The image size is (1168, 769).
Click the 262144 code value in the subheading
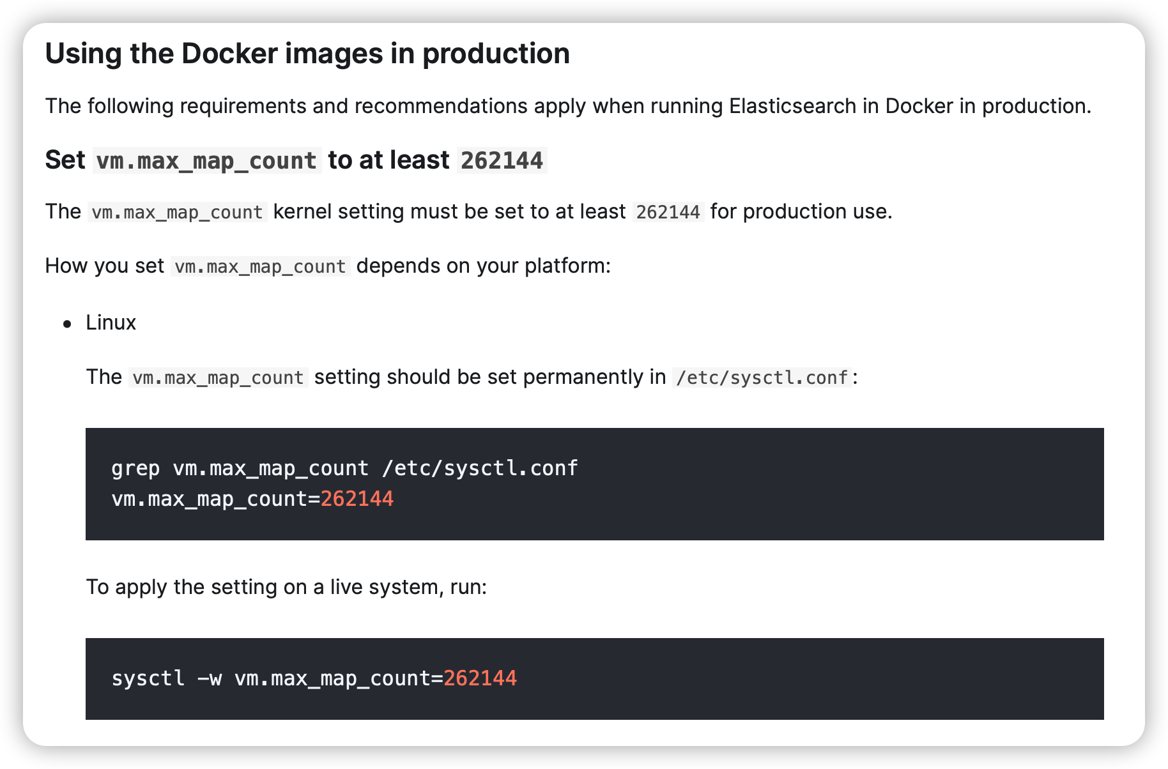(502, 161)
